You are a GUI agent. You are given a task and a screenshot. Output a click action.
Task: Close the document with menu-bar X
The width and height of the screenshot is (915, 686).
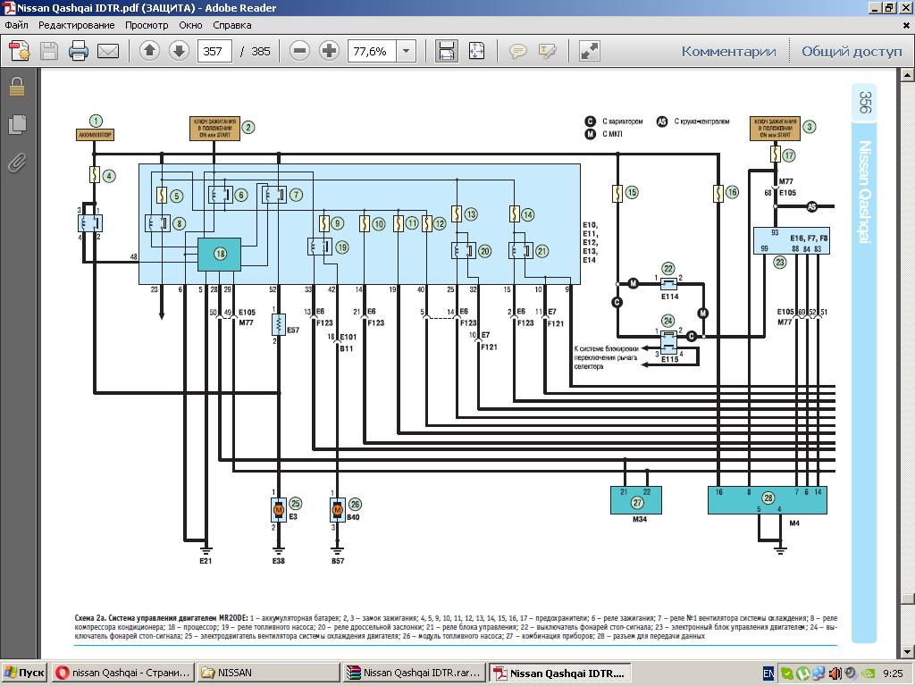[x=906, y=25]
